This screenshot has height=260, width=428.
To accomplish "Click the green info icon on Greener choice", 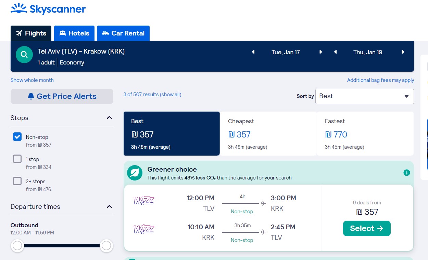I will pos(407,173).
